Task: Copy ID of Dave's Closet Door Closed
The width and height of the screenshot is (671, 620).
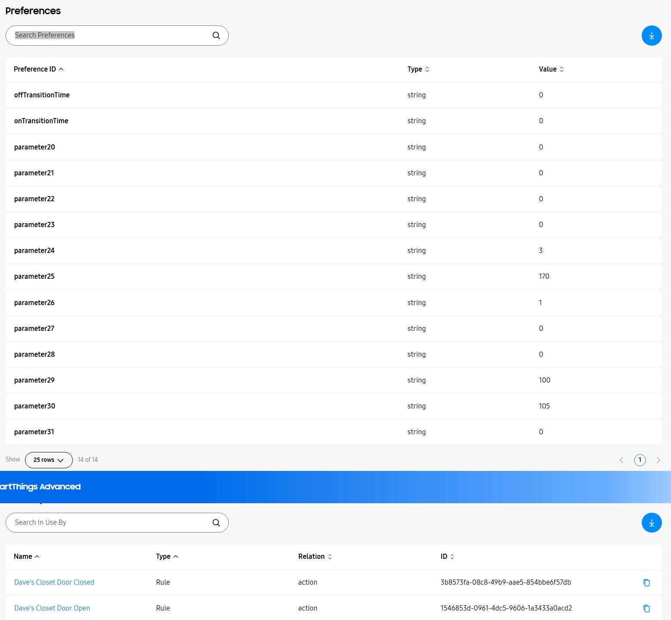Action: point(646,583)
